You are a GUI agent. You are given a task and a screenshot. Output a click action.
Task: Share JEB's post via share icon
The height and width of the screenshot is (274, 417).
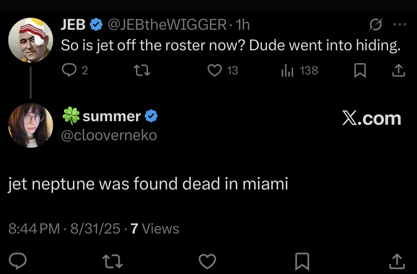(398, 70)
